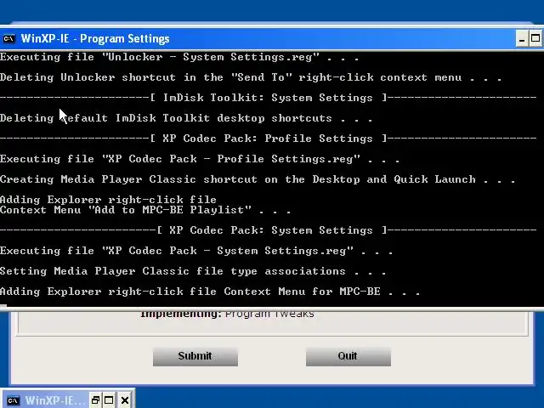Restore the minimized WinXP-IE window
Screen dimensions: 544x408
click(95, 400)
